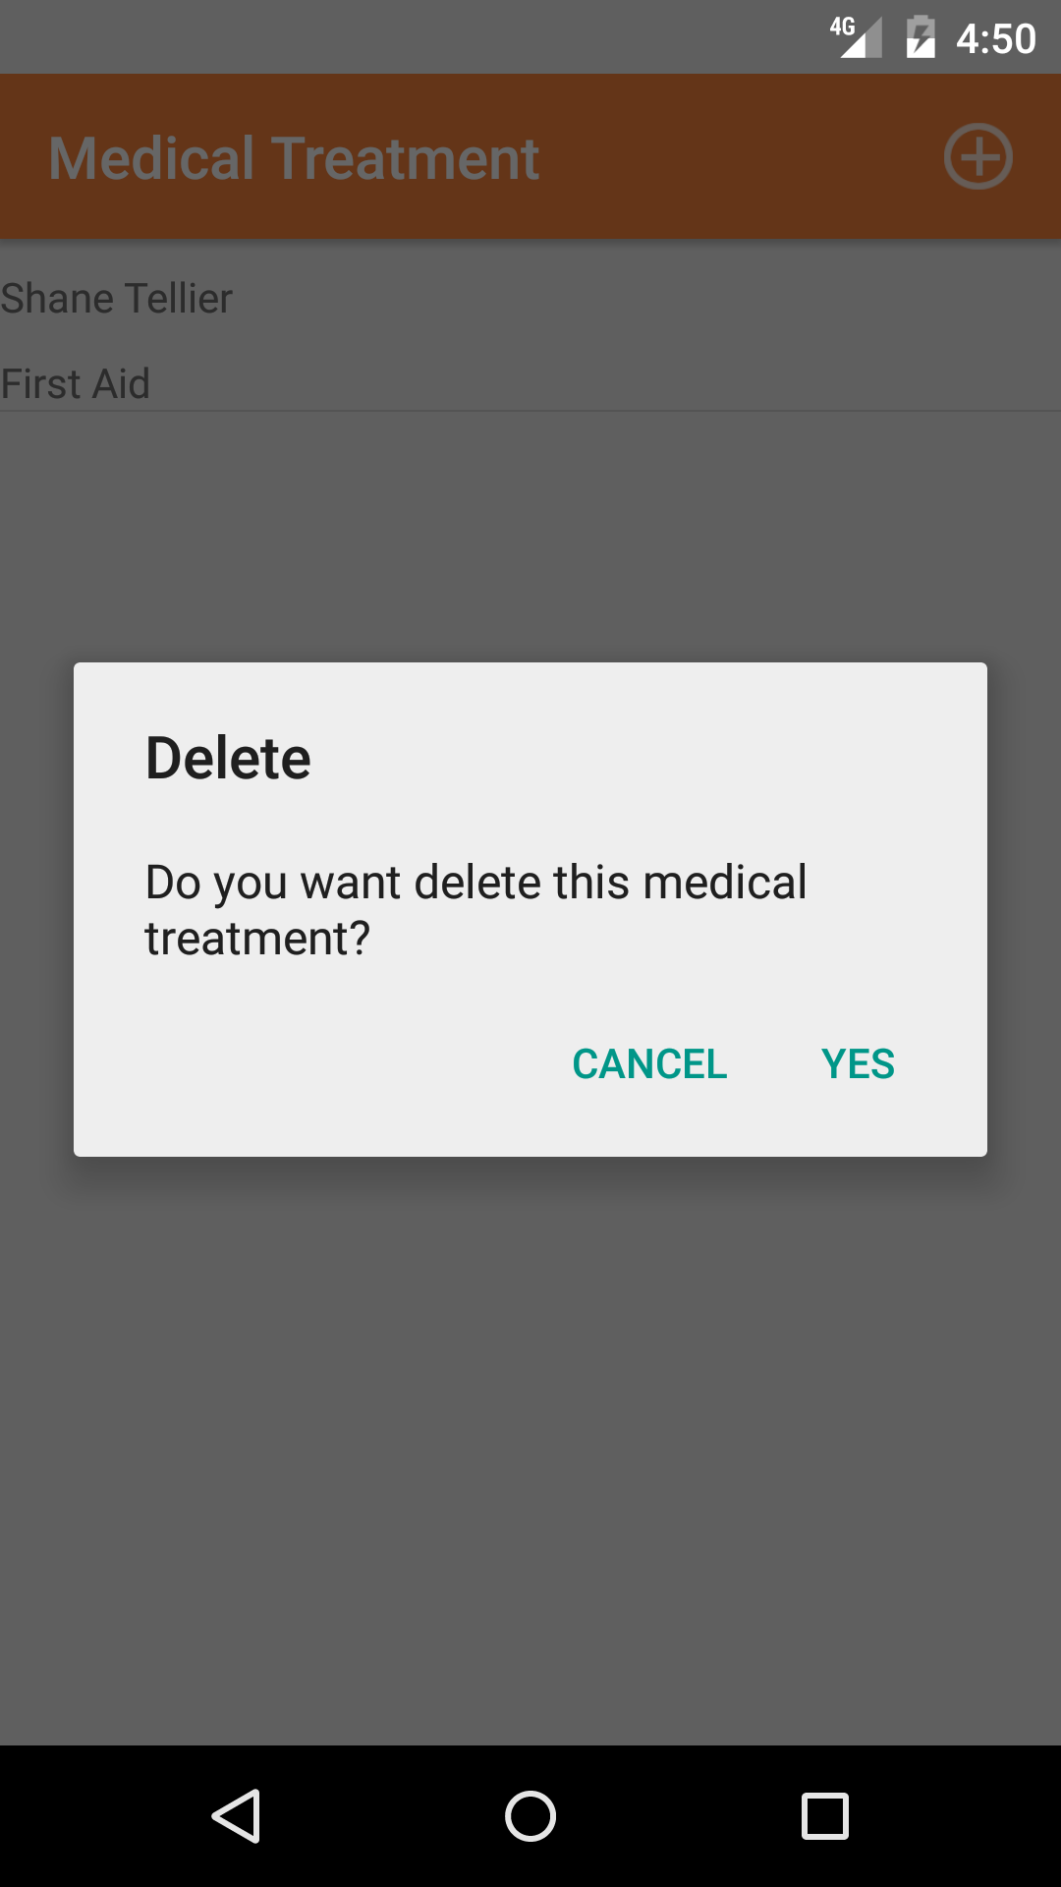Select the Shane Tellier list entry
Viewport: 1061px width, 1887px height.
pyautogui.click(x=116, y=298)
